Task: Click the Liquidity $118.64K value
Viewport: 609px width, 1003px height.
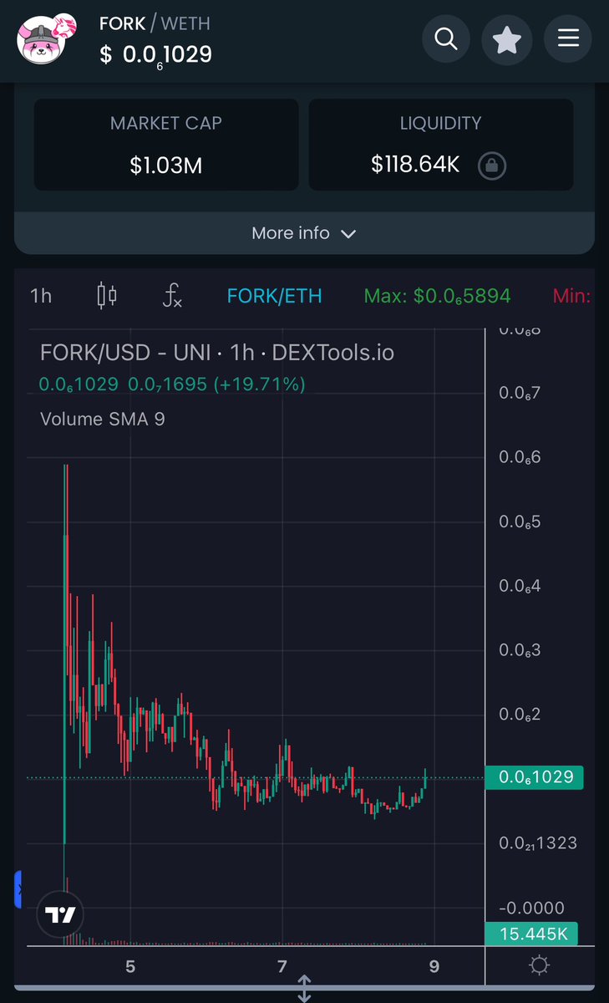Action: (x=415, y=165)
